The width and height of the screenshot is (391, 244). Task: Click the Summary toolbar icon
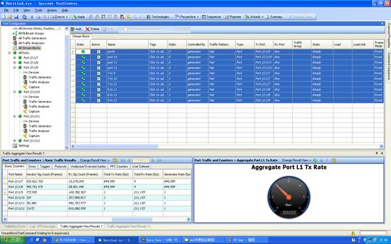click(x=274, y=17)
